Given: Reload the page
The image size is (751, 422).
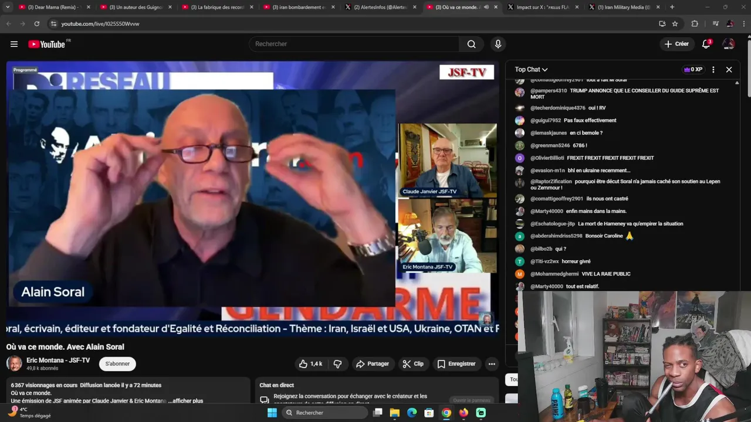Looking at the screenshot, I should click(x=36, y=23).
